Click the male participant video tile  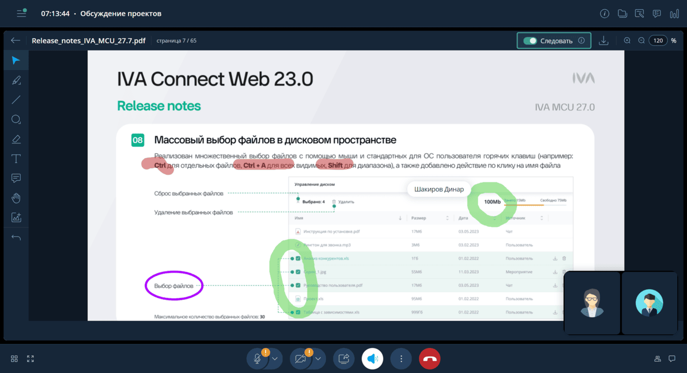click(649, 303)
